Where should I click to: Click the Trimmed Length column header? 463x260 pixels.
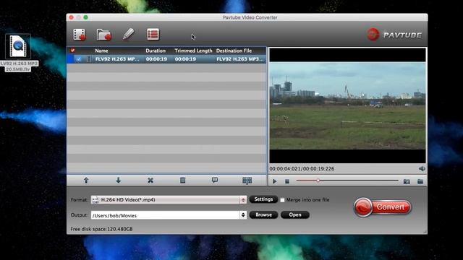pyautogui.click(x=193, y=51)
